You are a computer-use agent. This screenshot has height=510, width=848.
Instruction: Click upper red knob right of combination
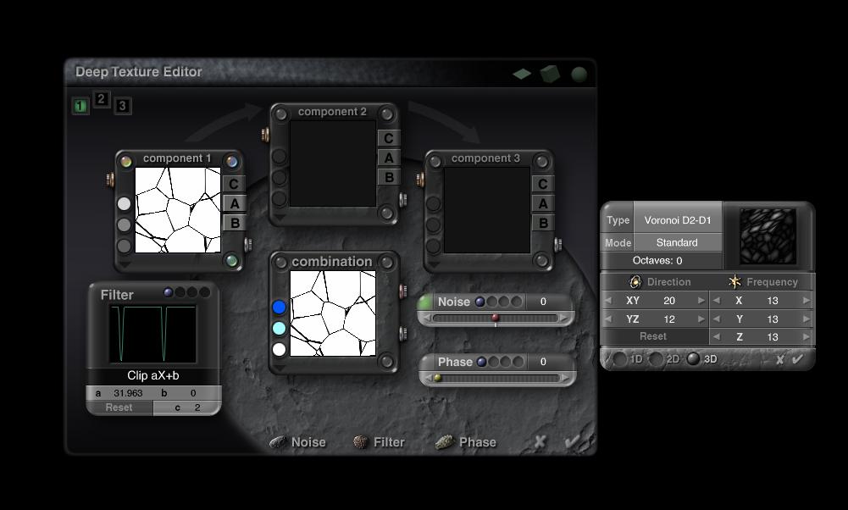pos(403,291)
